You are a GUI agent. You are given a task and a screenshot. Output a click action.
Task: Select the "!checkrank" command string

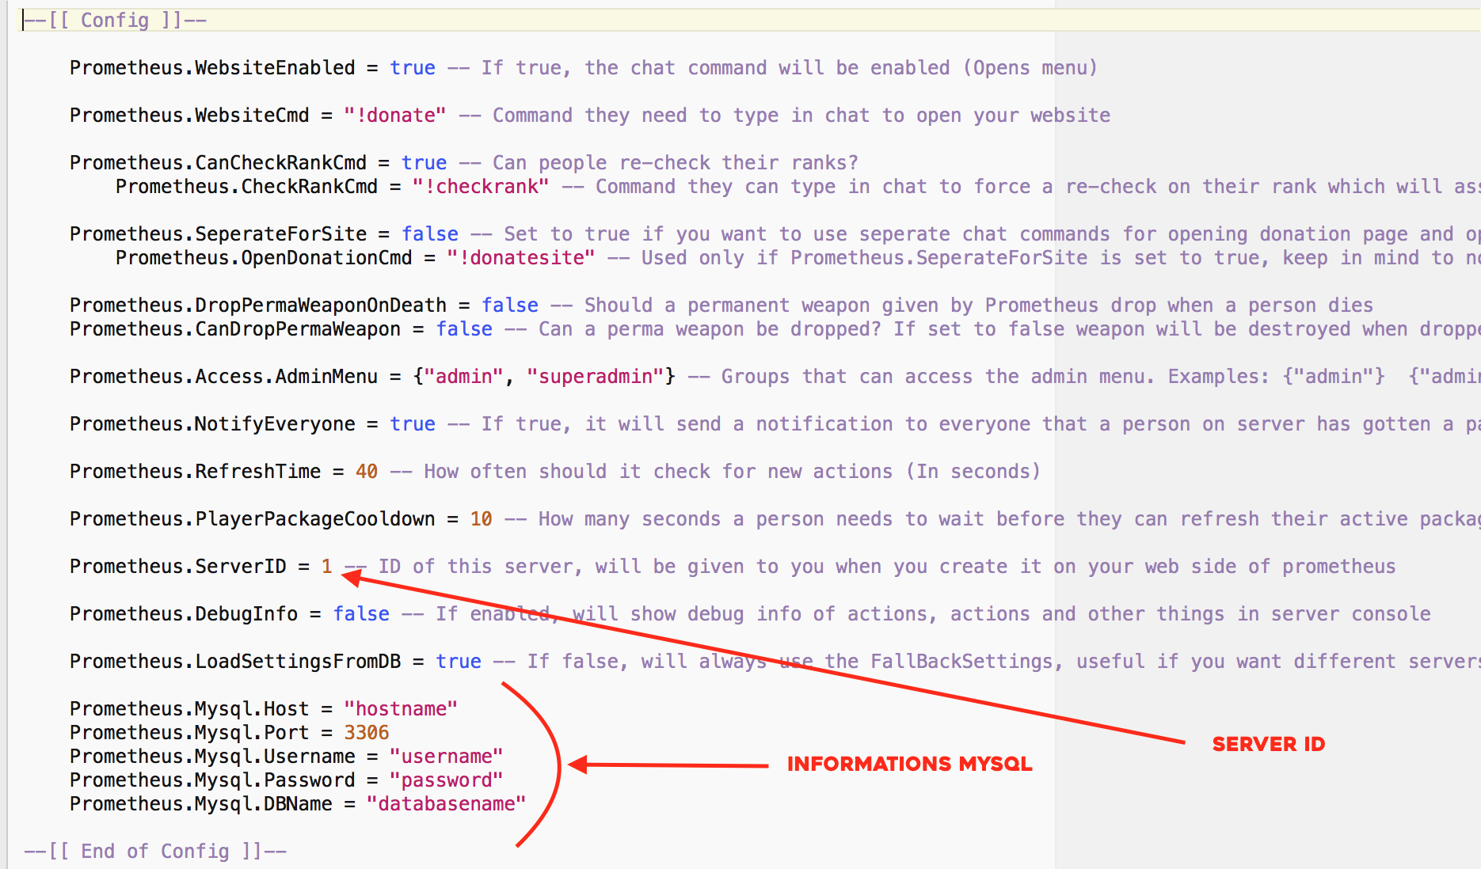[x=481, y=187]
